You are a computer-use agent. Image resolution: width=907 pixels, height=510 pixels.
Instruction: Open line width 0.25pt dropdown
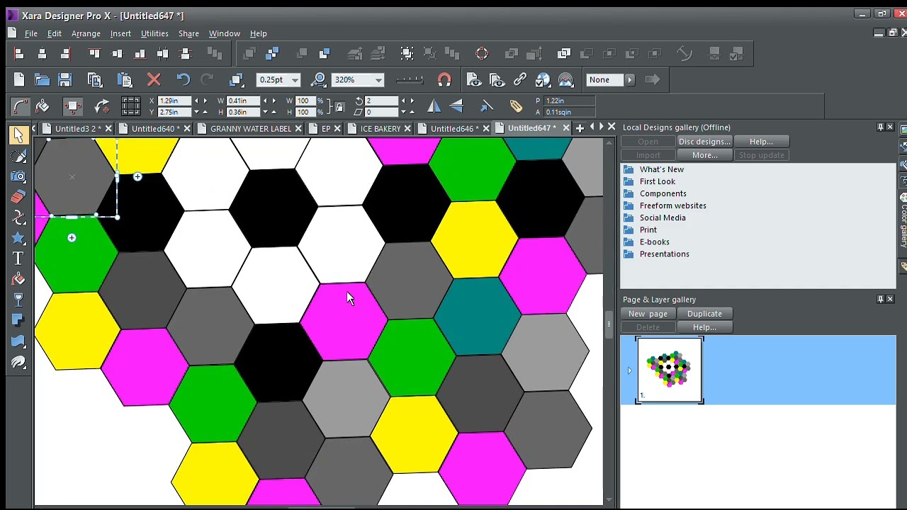coord(295,80)
